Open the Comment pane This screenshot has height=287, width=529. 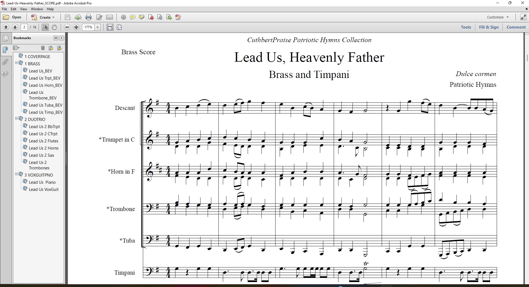tap(516, 27)
